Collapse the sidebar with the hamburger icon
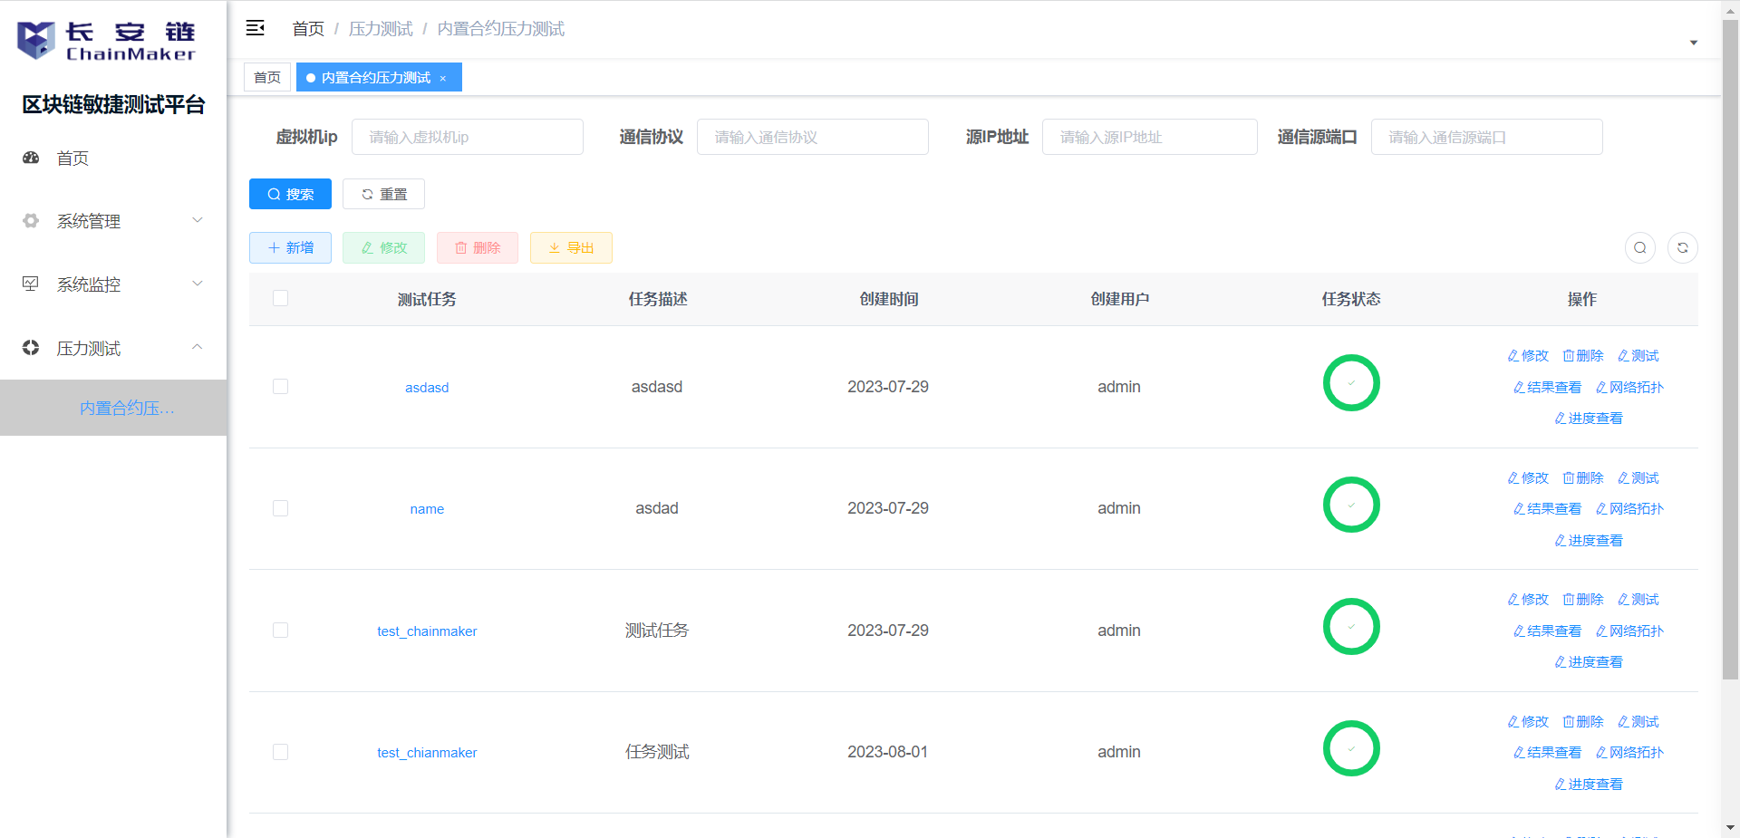Image resolution: width=1740 pixels, height=838 pixels. click(256, 28)
